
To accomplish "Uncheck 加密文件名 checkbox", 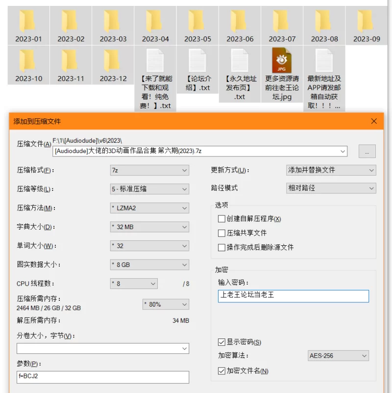I will (x=221, y=371).
